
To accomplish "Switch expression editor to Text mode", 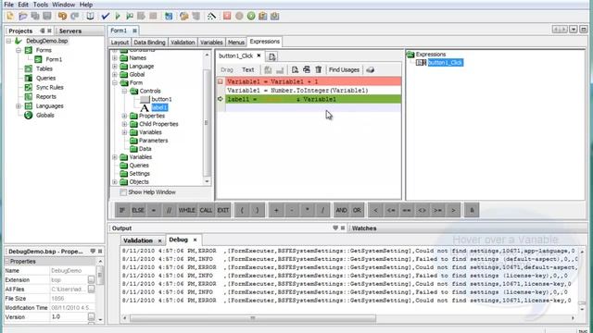I will pos(247,70).
